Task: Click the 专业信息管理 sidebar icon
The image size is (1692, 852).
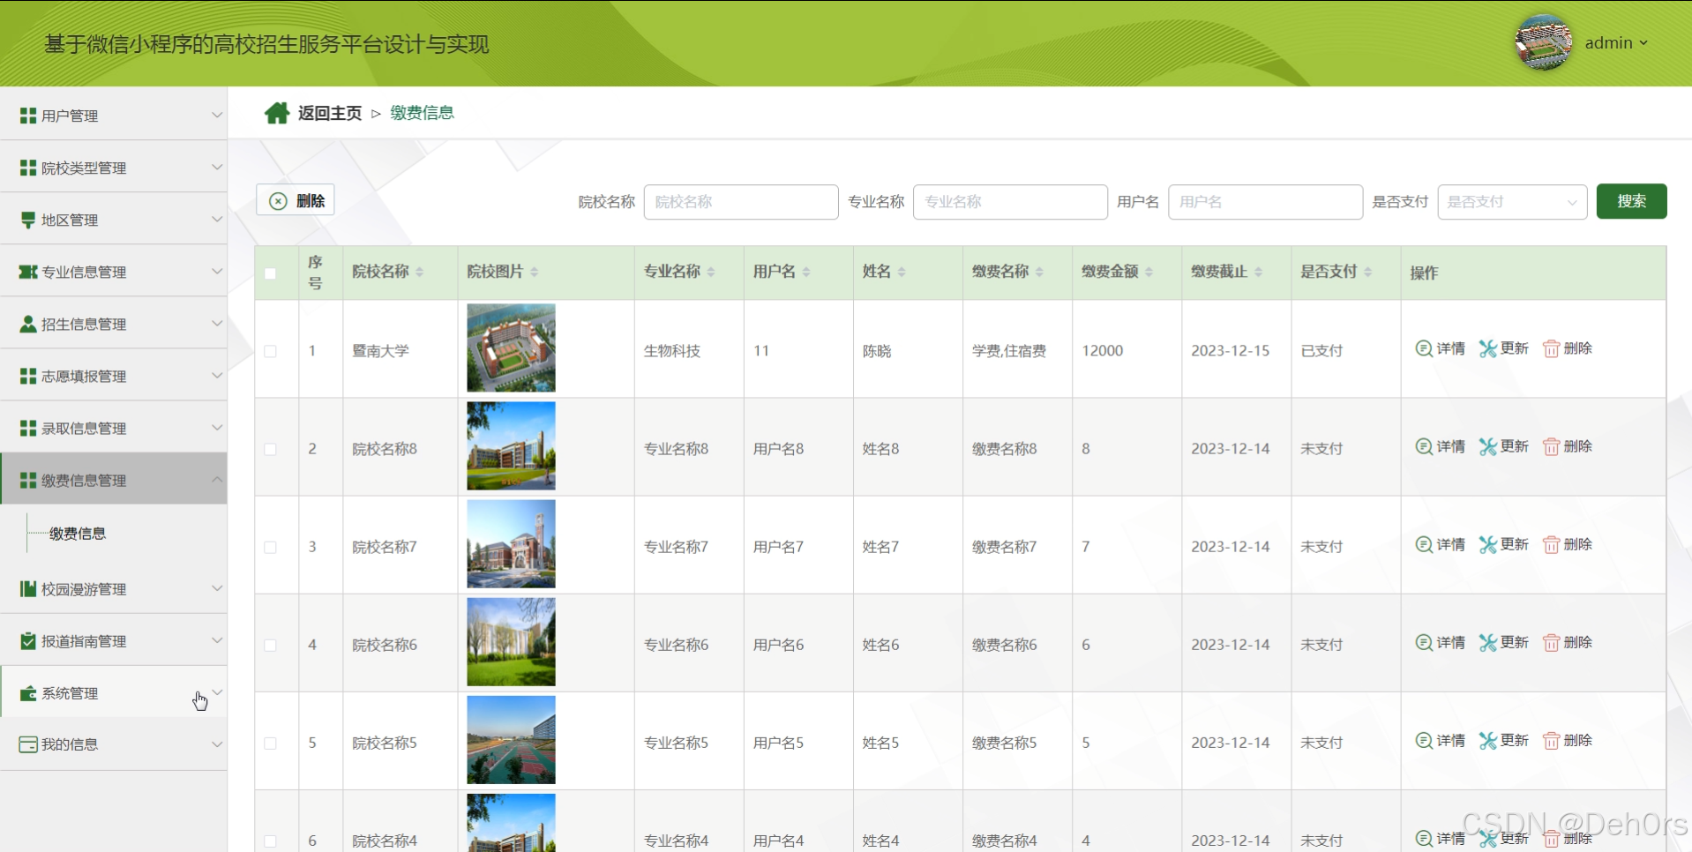Action: click(x=28, y=272)
